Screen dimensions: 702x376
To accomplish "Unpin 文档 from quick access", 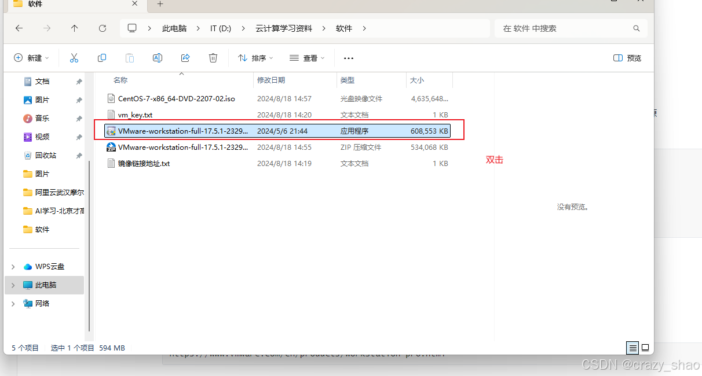I will pyautogui.click(x=79, y=82).
